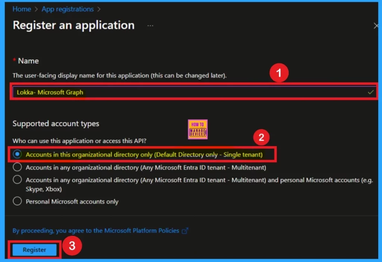Screen dimensions: 382x262
Task: Click the 'Register an application' title
Action: point(73,25)
